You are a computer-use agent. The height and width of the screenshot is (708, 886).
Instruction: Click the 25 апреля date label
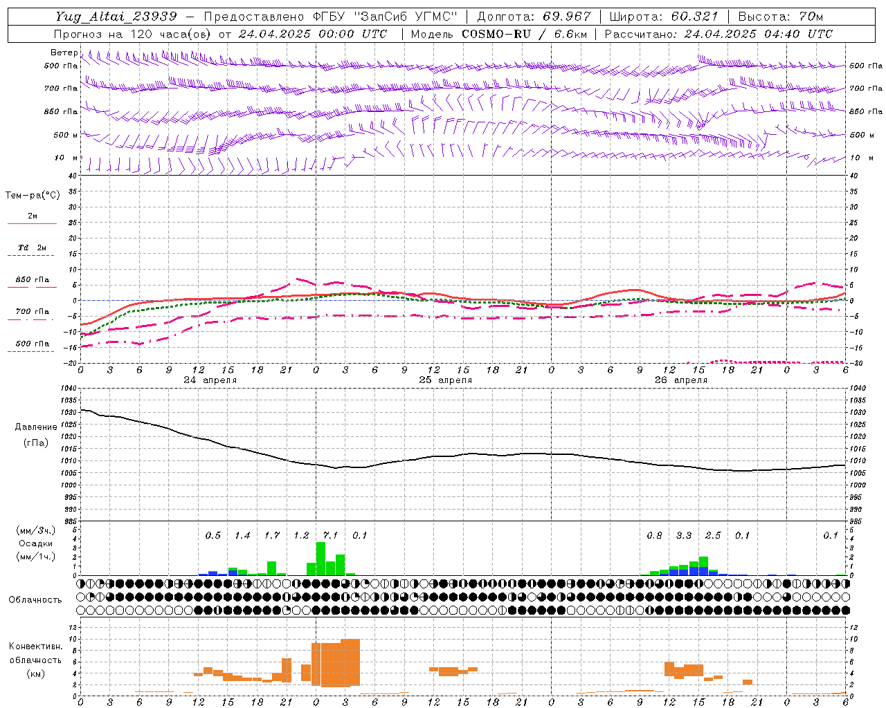(x=445, y=380)
